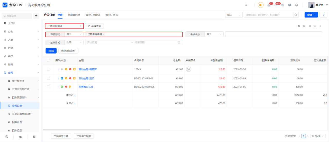This screenshot has width=329, height=142.
Task: Refresh the contract order list
Action: 304,26
